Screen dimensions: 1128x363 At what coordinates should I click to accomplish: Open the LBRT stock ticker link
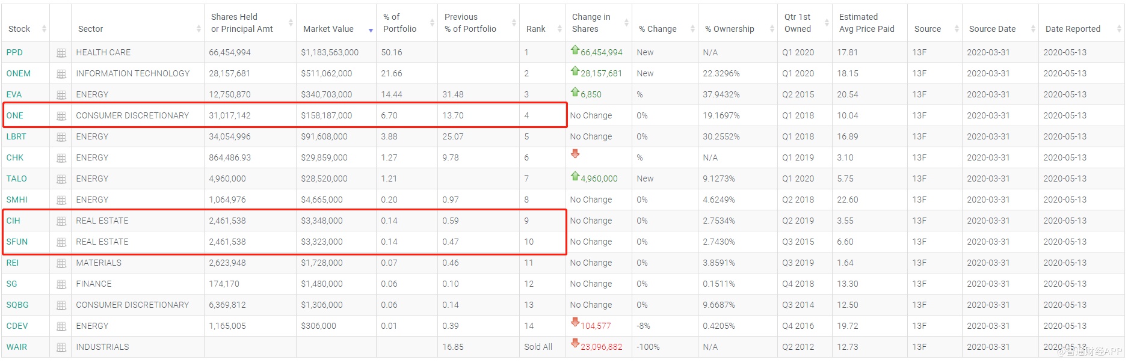(x=16, y=137)
